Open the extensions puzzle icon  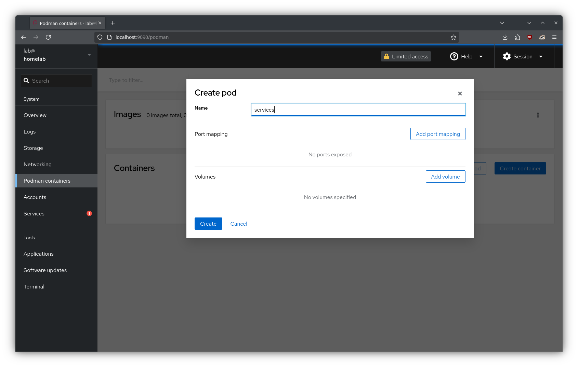[x=517, y=37]
